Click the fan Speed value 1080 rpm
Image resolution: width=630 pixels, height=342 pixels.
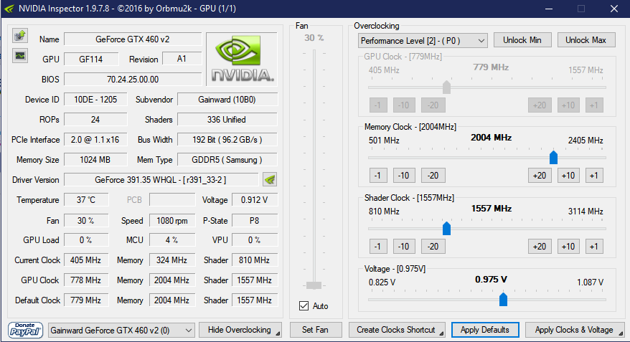172,220
